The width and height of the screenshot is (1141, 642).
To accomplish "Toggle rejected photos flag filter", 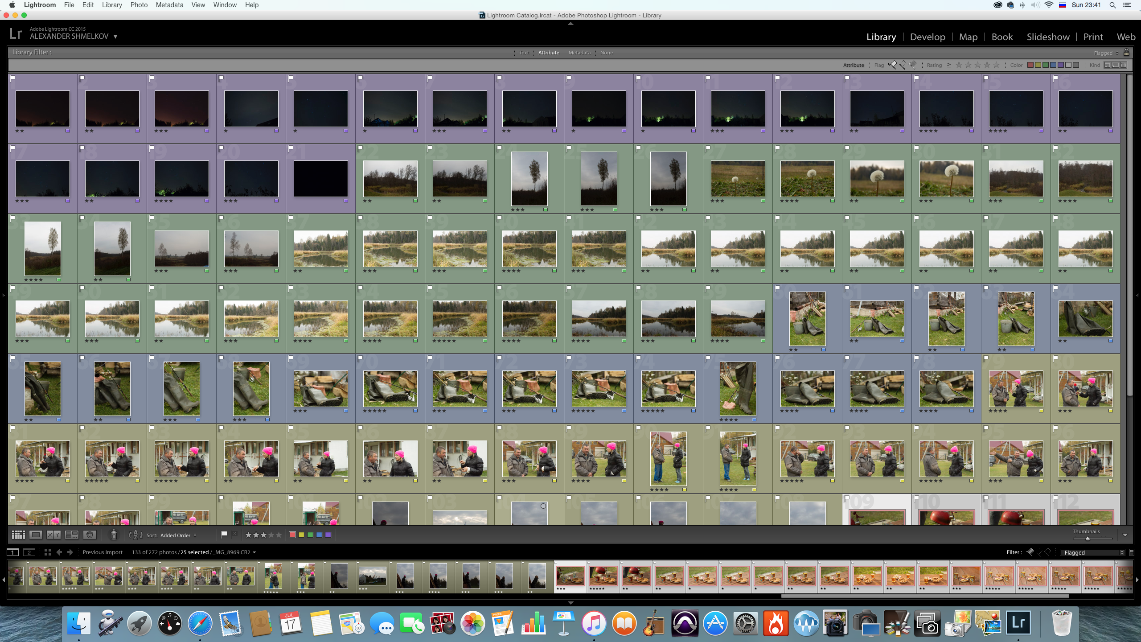I will click(912, 65).
